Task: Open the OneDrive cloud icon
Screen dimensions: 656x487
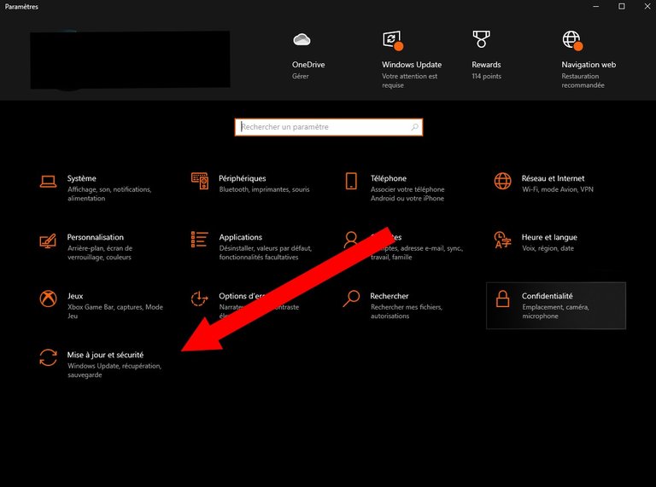Action: (302, 40)
